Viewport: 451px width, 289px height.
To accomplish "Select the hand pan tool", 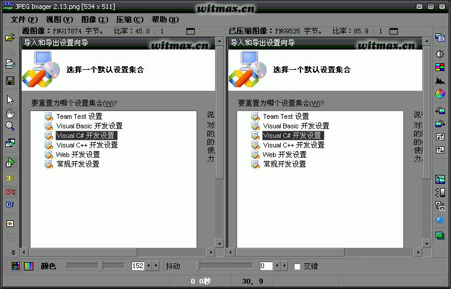I will click(x=10, y=113).
